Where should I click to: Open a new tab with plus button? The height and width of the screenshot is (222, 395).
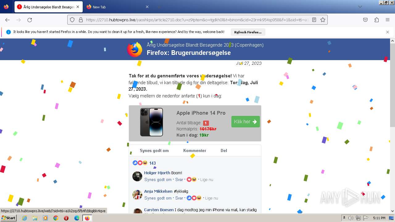tap(159, 7)
